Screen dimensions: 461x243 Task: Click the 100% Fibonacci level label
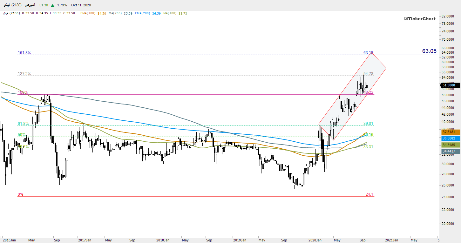pyautogui.click(x=23, y=92)
